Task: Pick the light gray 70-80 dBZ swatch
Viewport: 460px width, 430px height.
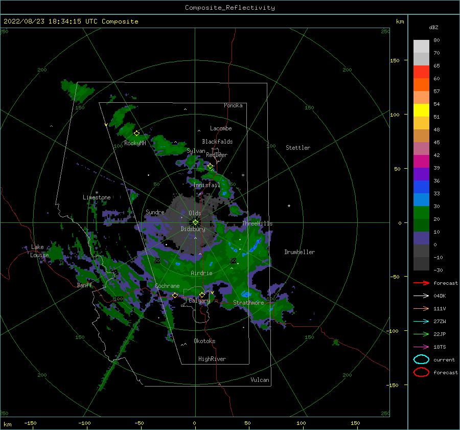Action: point(421,47)
